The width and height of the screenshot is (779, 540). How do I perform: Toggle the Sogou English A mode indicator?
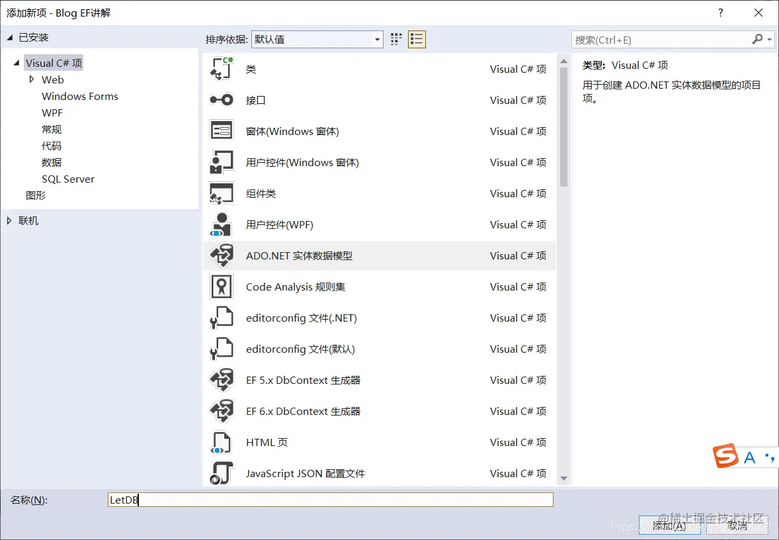click(749, 457)
